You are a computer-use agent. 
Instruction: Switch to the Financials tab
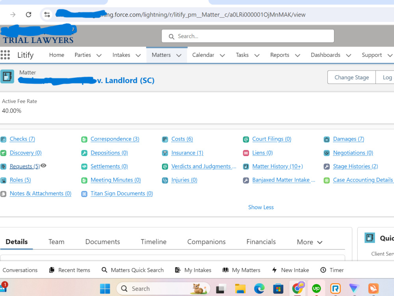pos(261,242)
